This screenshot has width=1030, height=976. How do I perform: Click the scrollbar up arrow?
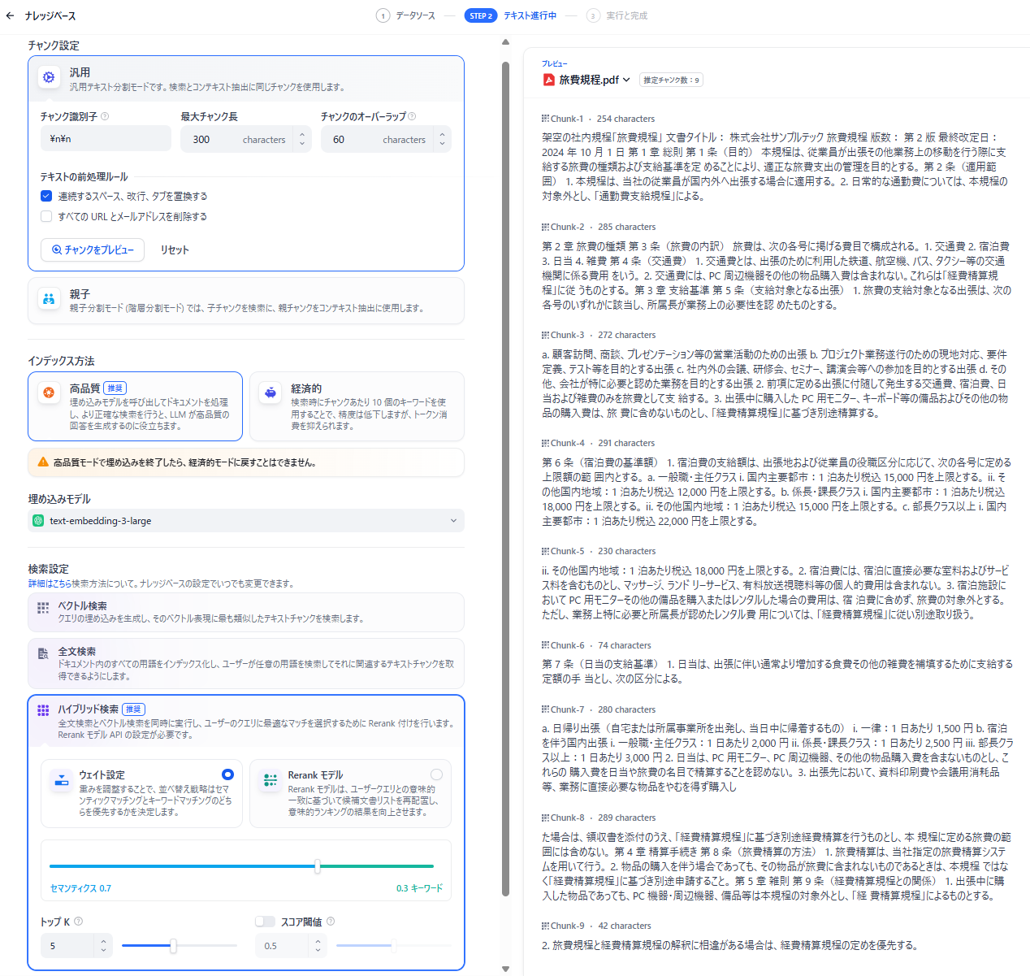(x=505, y=41)
